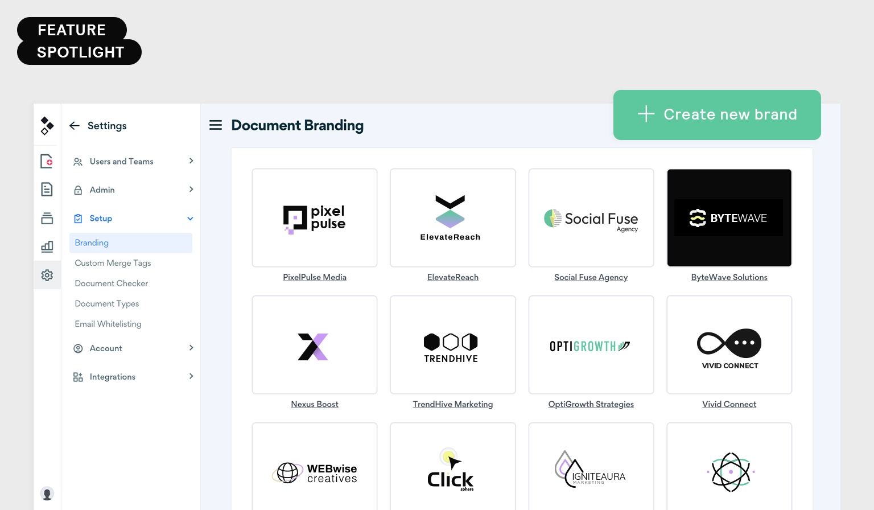The height and width of the screenshot is (510, 874).
Task: Select Custom Merge Tags menu item
Action: tap(113, 263)
